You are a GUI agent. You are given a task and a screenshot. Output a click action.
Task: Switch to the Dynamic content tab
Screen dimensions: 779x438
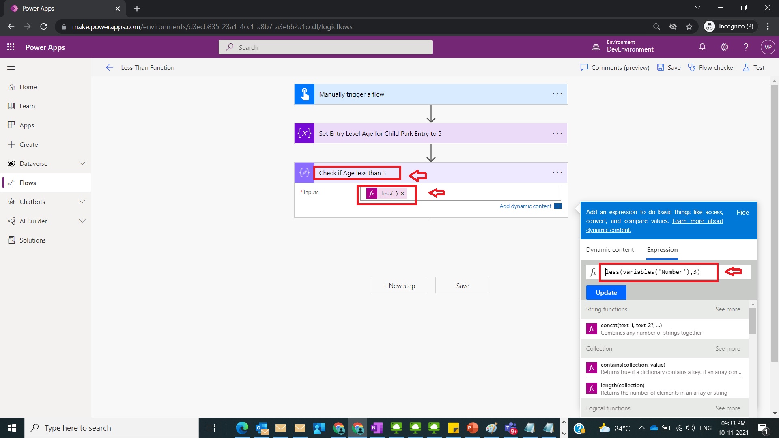pyautogui.click(x=609, y=250)
